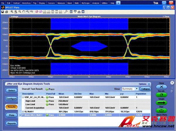
Task: Open the Options dropdown in analysis panel
Action: click(149, 84)
